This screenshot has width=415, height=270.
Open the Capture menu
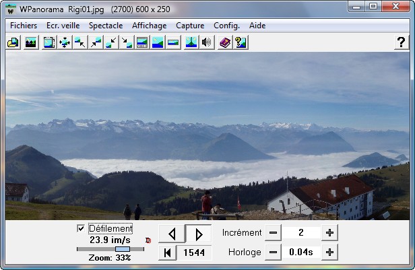coord(190,26)
